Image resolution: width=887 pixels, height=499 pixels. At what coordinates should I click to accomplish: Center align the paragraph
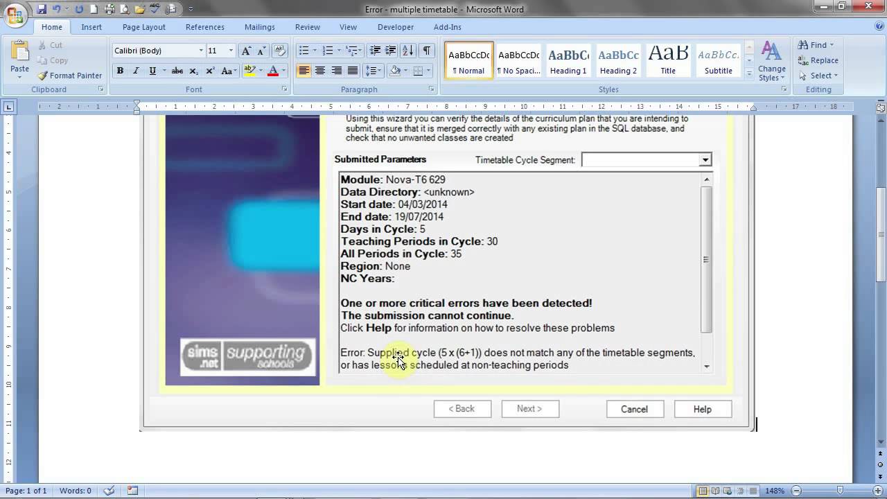click(x=320, y=71)
